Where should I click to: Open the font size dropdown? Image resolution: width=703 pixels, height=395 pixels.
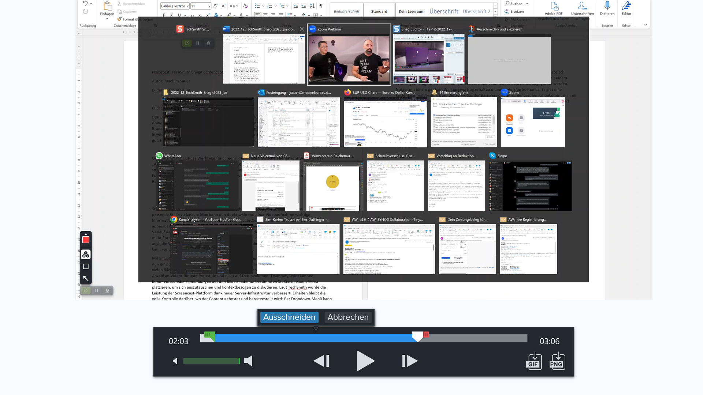[209, 6]
